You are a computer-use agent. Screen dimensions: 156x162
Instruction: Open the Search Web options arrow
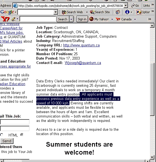tap(87, 12)
